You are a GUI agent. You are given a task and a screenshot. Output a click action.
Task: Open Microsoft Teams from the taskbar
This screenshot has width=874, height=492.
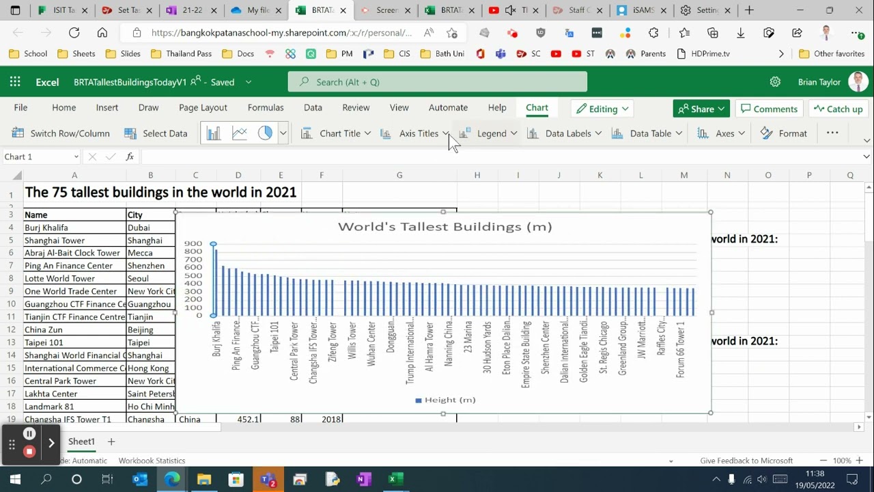(268, 480)
